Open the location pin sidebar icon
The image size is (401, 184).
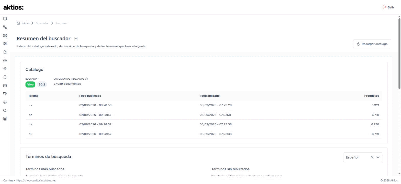pos(5,69)
